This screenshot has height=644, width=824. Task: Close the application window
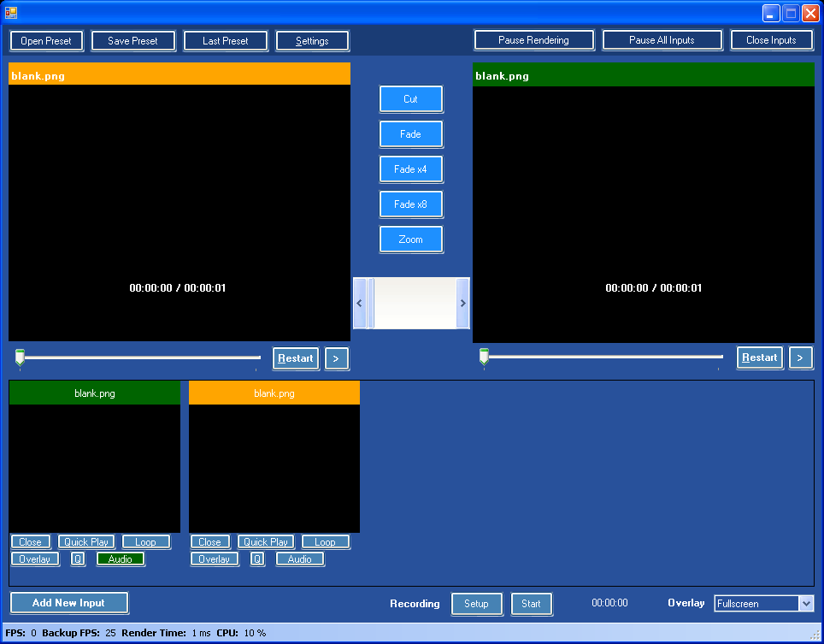(x=810, y=13)
